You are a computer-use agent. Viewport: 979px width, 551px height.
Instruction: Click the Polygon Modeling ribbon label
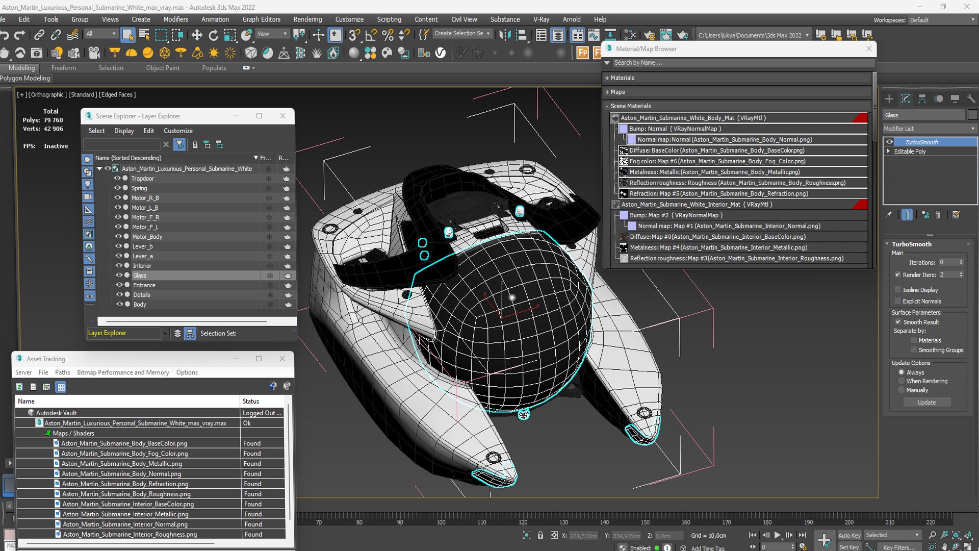click(x=25, y=78)
